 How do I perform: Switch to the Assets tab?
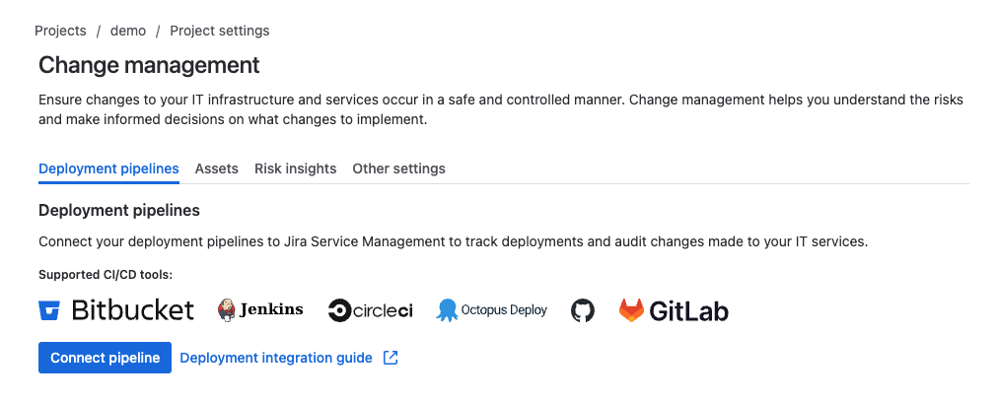pyautogui.click(x=217, y=168)
